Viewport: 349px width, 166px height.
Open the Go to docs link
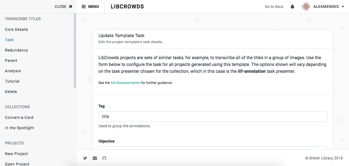pyautogui.click(x=274, y=6)
